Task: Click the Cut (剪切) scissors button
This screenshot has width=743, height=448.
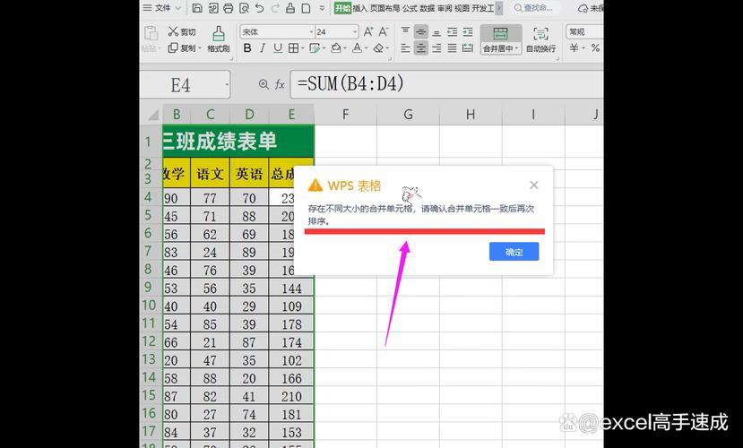Action: 182,31
